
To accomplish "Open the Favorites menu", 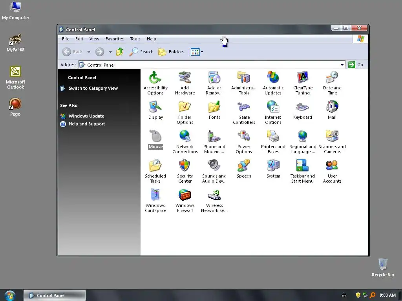I will coord(115,39).
